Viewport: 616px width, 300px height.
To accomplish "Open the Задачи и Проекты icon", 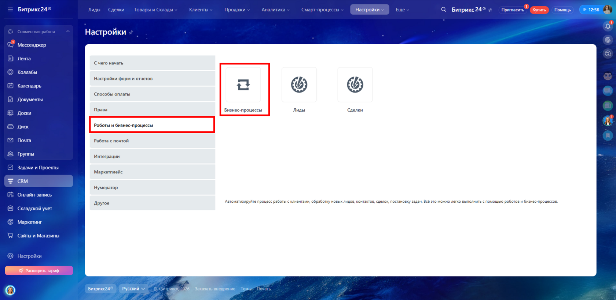I will click(x=11, y=168).
